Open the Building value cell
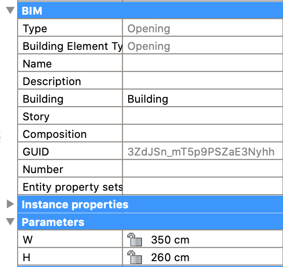 [203, 99]
